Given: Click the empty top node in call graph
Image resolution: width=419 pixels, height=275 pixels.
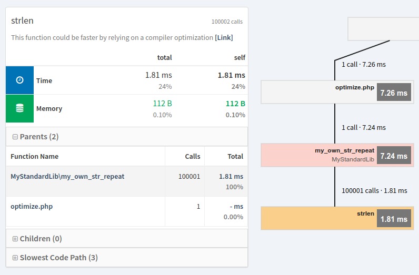Looking at the screenshot, I should [383, 29].
